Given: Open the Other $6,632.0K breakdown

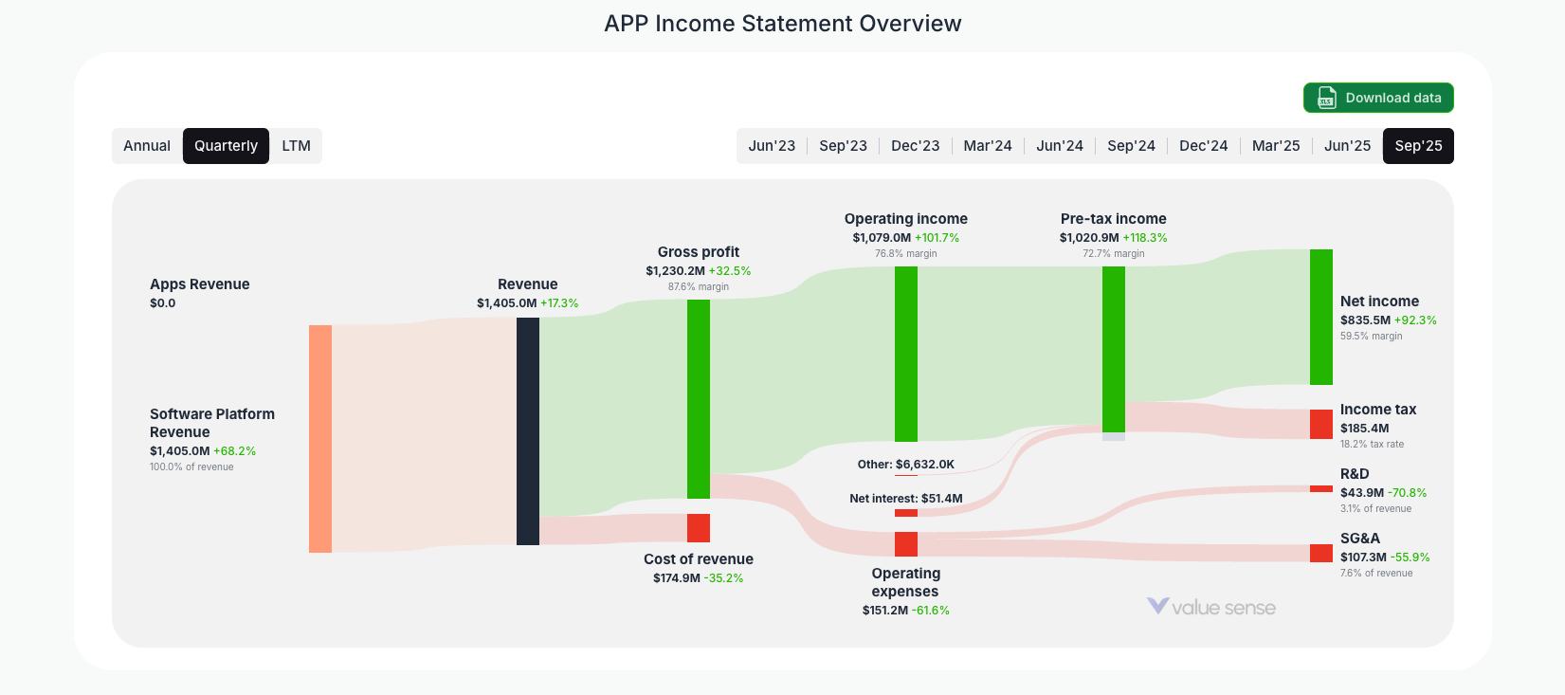Looking at the screenshot, I should tap(905, 465).
